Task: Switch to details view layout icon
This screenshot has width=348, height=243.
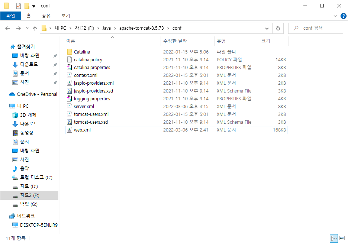Action: pyautogui.click(x=334, y=238)
